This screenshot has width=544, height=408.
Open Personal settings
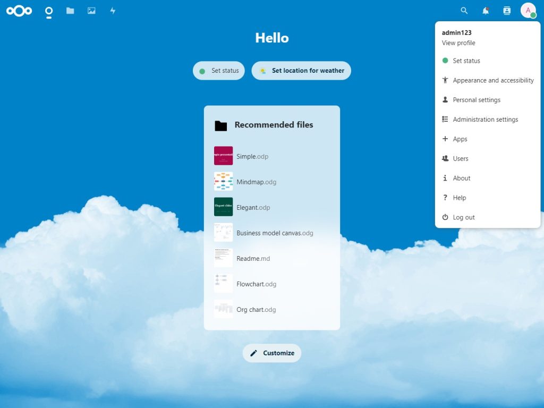488,100
